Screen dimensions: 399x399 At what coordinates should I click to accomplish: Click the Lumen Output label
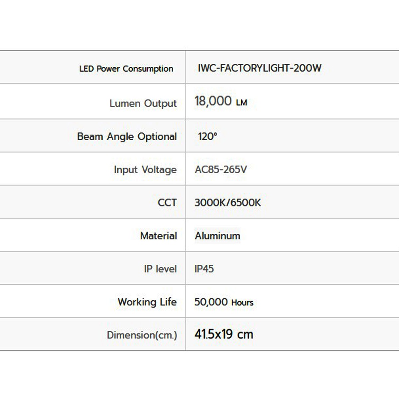pos(143,103)
